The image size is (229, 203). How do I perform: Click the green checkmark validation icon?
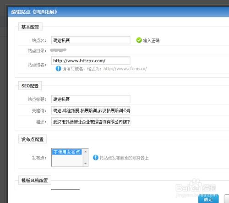click(139, 40)
